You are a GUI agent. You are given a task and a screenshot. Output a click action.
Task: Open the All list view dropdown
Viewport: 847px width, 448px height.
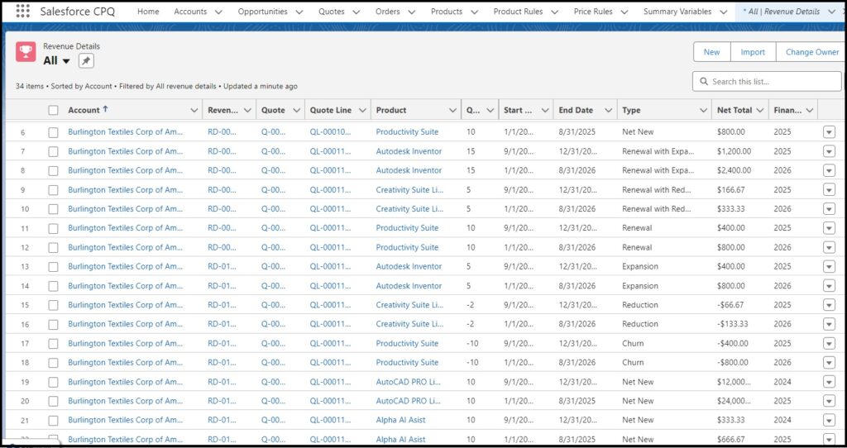(x=66, y=61)
